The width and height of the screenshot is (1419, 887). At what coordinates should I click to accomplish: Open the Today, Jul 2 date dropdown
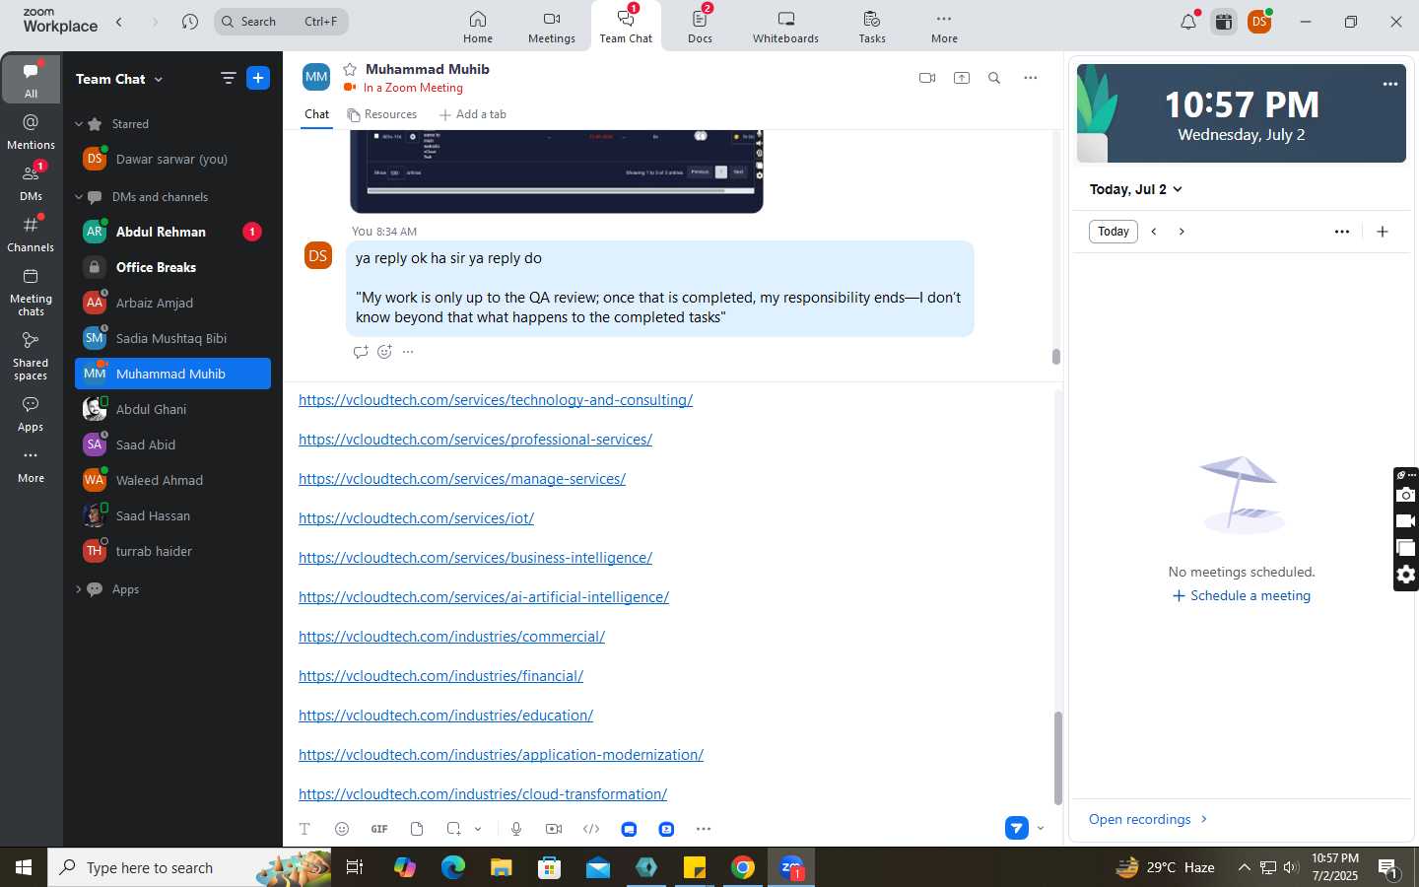(x=1136, y=189)
